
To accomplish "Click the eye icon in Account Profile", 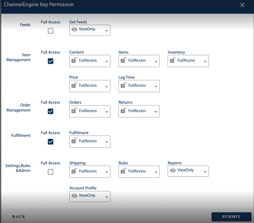I will 74,196.
